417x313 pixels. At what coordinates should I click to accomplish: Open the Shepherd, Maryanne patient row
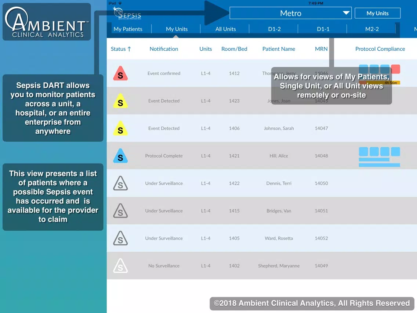click(262, 266)
